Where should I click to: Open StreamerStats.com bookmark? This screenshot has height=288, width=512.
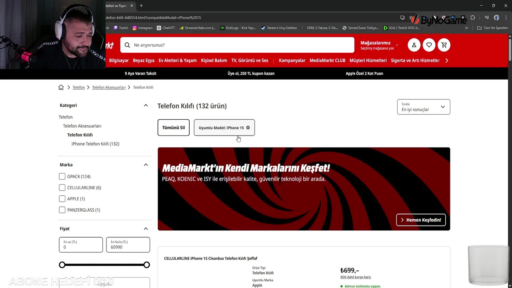coord(198,28)
